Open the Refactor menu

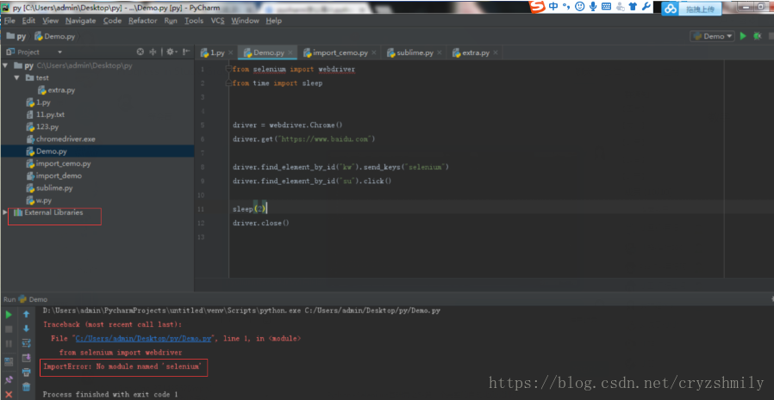143,21
